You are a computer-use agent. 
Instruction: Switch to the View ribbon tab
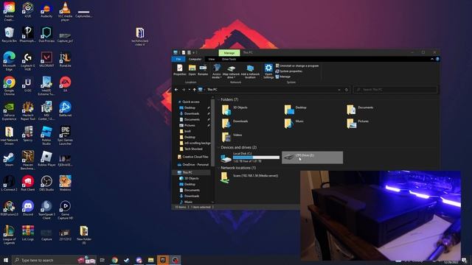(x=212, y=59)
